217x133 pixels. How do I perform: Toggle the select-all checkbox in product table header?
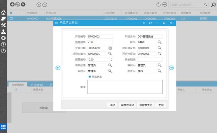[11, 13]
